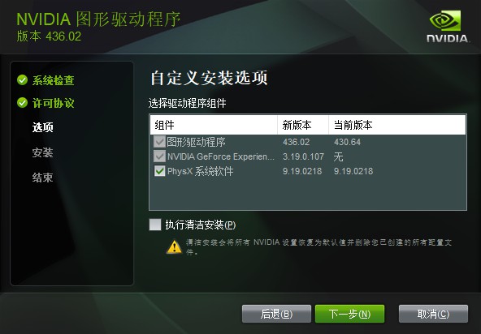The height and width of the screenshot is (334, 481).
Task: Toggle NVIDIA GeForce Experience checkbox
Action: click(x=159, y=156)
